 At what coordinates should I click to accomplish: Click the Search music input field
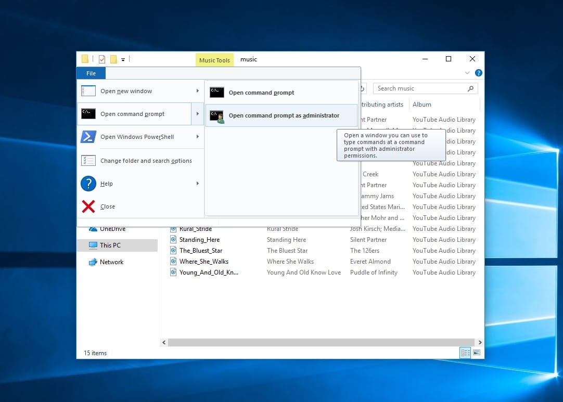[419, 88]
